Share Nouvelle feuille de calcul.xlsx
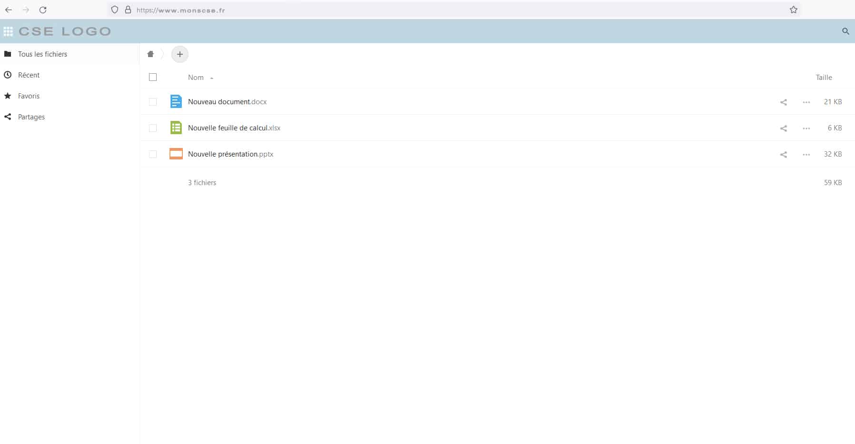 point(784,128)
